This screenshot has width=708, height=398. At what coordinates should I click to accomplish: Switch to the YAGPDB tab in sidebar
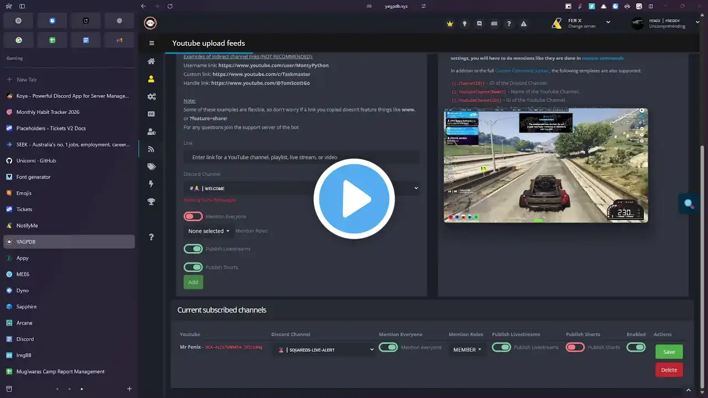click(69, 242)
